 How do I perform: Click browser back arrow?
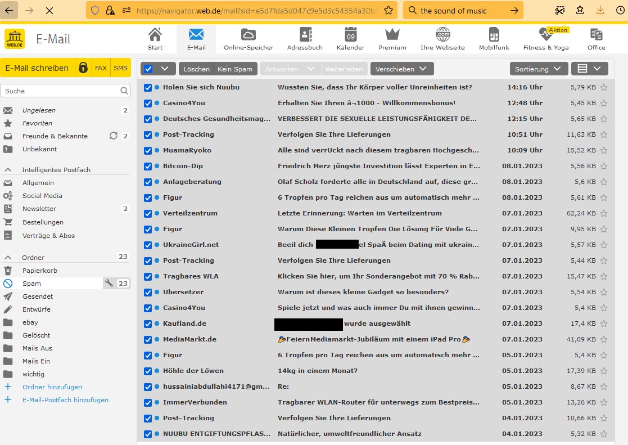(x=9, y=11)
